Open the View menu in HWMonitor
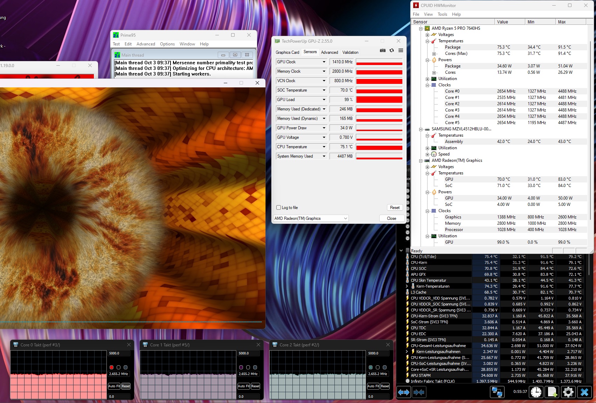The height and width of the screenshot is (403, 596). [x=428, y=14]
